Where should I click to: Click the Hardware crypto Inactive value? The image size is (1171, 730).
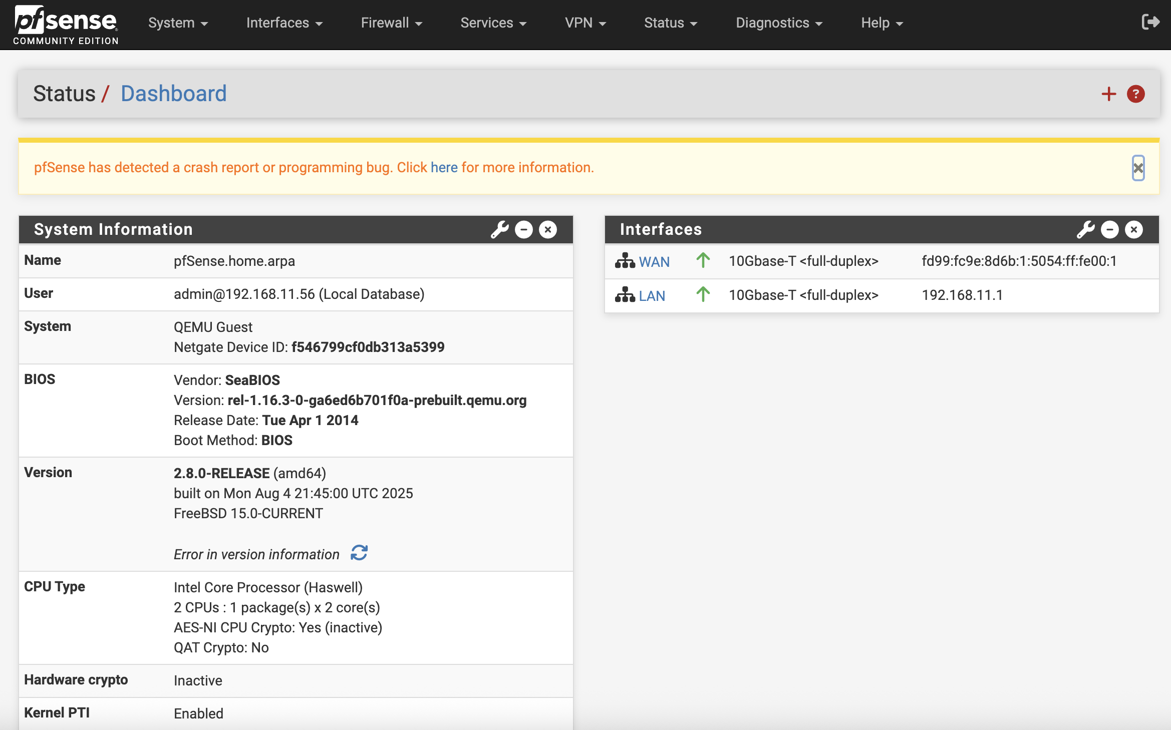198,680
